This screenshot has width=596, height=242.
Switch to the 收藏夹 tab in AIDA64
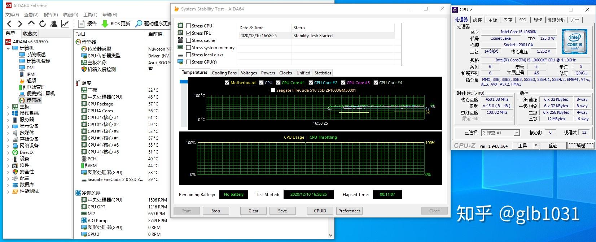(x=30, y=34)
